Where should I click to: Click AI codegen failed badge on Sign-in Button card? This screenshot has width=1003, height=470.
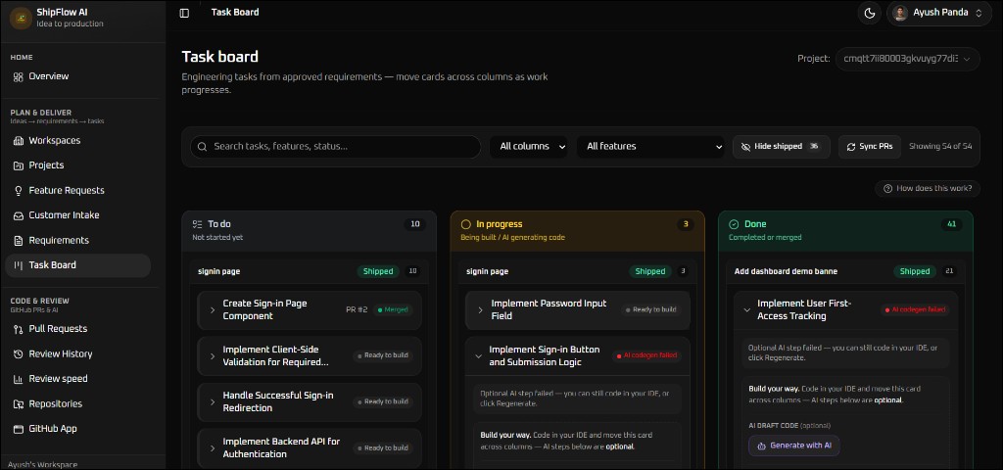(646, 356)
